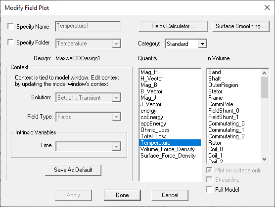
Task: Open the Category dropdown
Action: (202, 43)
